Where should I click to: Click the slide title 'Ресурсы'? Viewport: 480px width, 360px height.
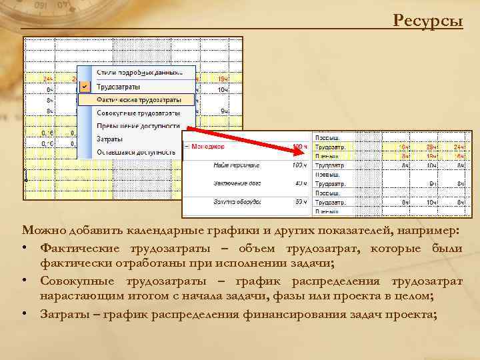(427, 20)
